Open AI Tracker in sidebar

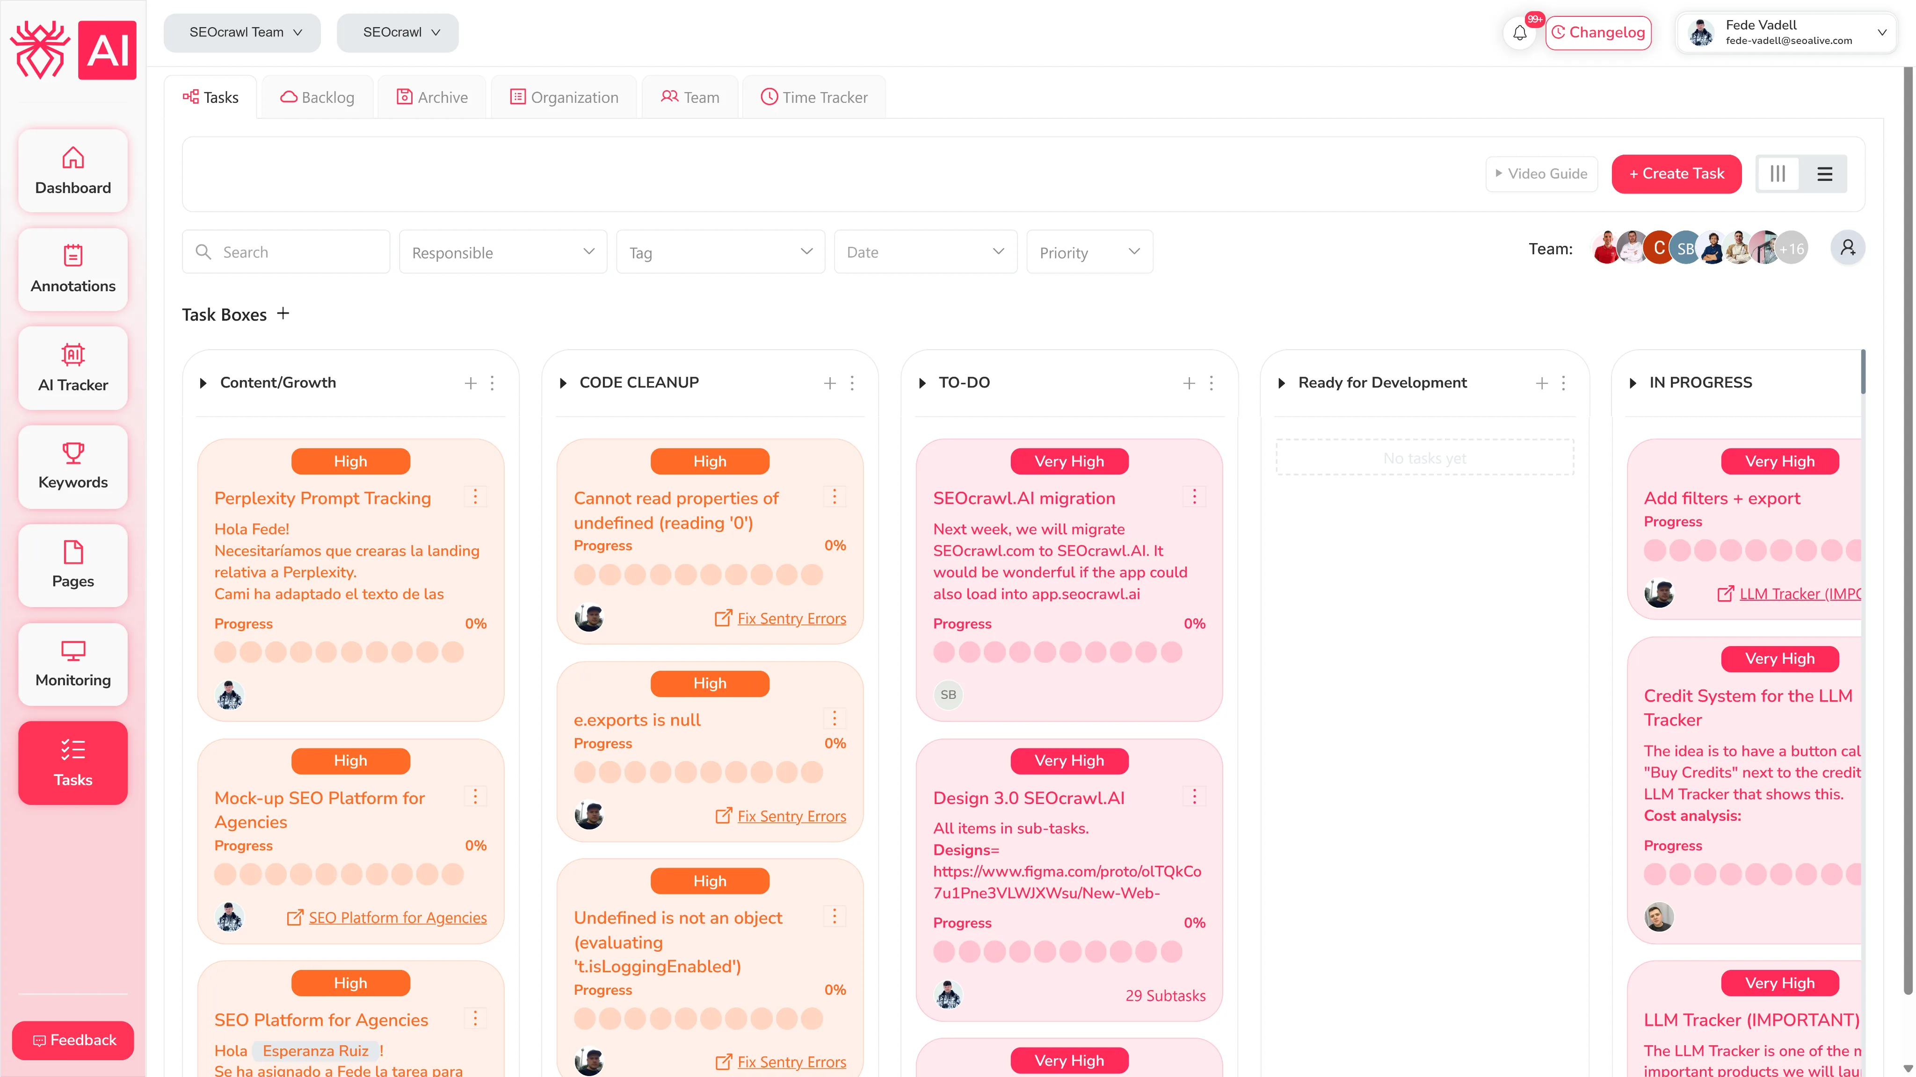point(73,368)
